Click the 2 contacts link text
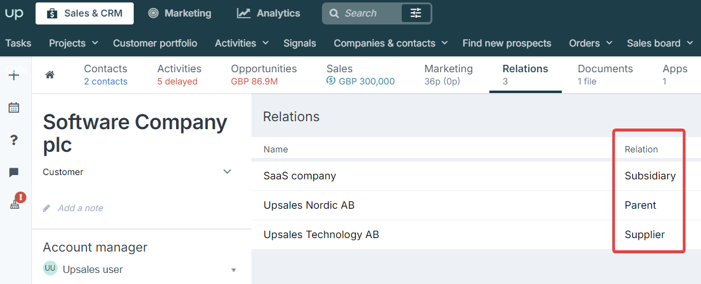Screen dimensions: 701x284 pos(105,81)
